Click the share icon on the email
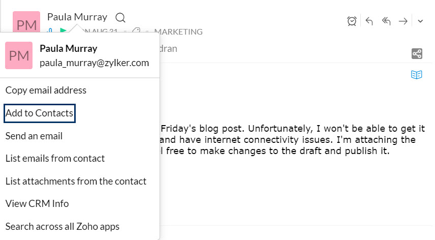This screenshot has height=240, width=435. click(417, 53)
